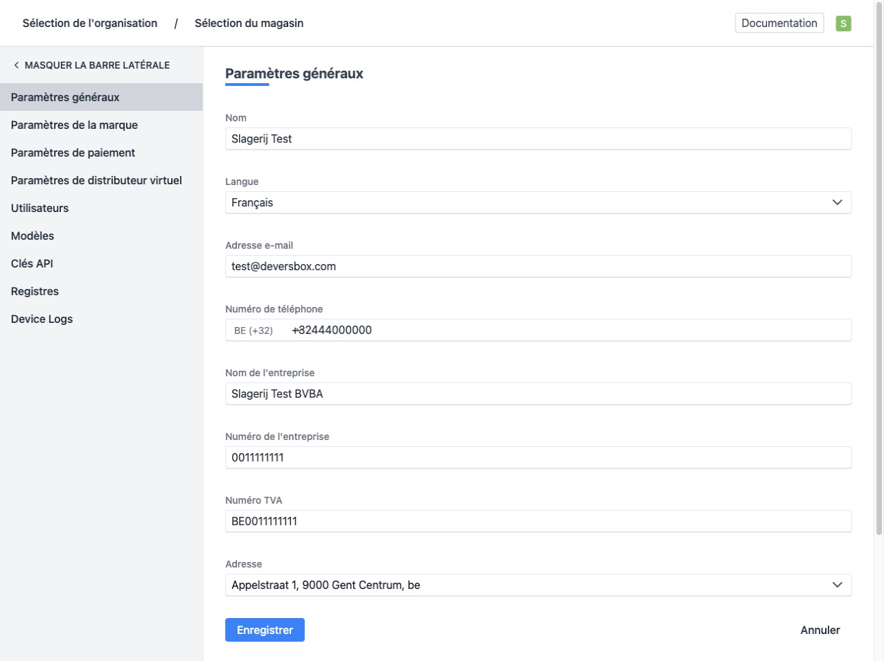Screen dimensions: 884x661
Task: Open Clés API settings
Action: [x=32, y=263]
